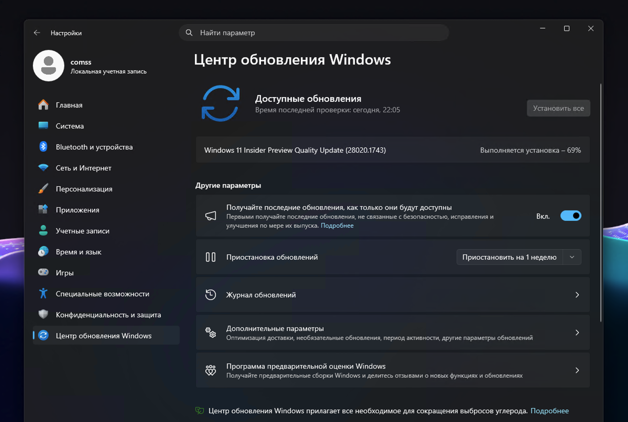Click Программа предварительной оценки Windows label
This screenshot has height=422, width=628.
(306, 366)
